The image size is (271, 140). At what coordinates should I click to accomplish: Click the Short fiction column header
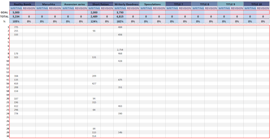click(101, 4)
